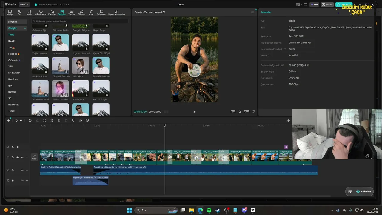Open the Çıkartmalar stickers panel
The image size is (382, 215).
[41, 12]
